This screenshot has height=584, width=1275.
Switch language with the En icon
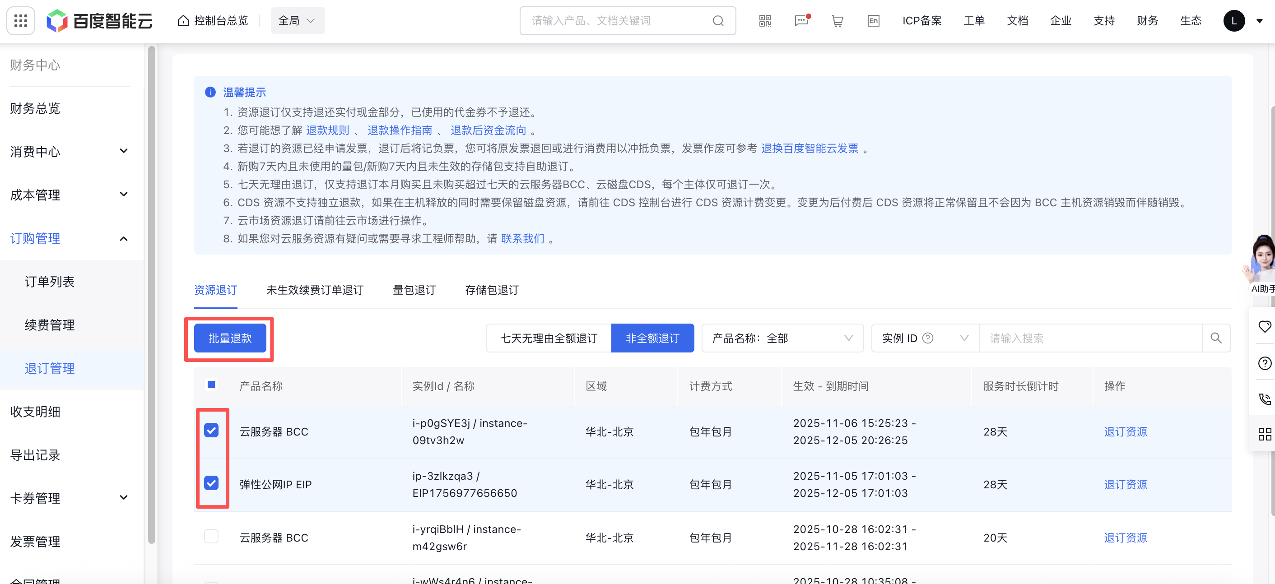[x=874, y=21]
